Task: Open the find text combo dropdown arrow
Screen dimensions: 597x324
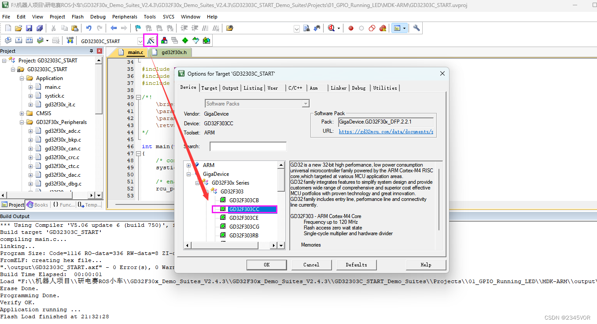Action: (x=297, y=29)
